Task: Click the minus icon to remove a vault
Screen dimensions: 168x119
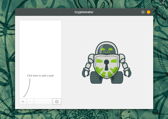Action: tap(30, 101)
